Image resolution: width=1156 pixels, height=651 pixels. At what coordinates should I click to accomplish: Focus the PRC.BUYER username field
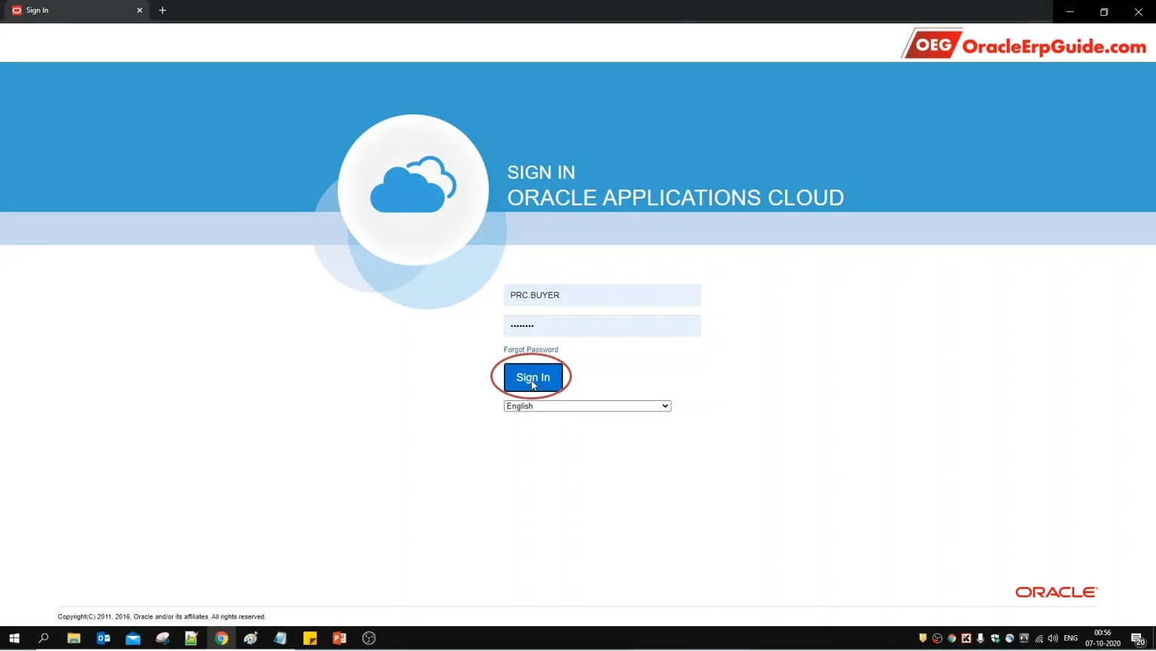[602, 295]
